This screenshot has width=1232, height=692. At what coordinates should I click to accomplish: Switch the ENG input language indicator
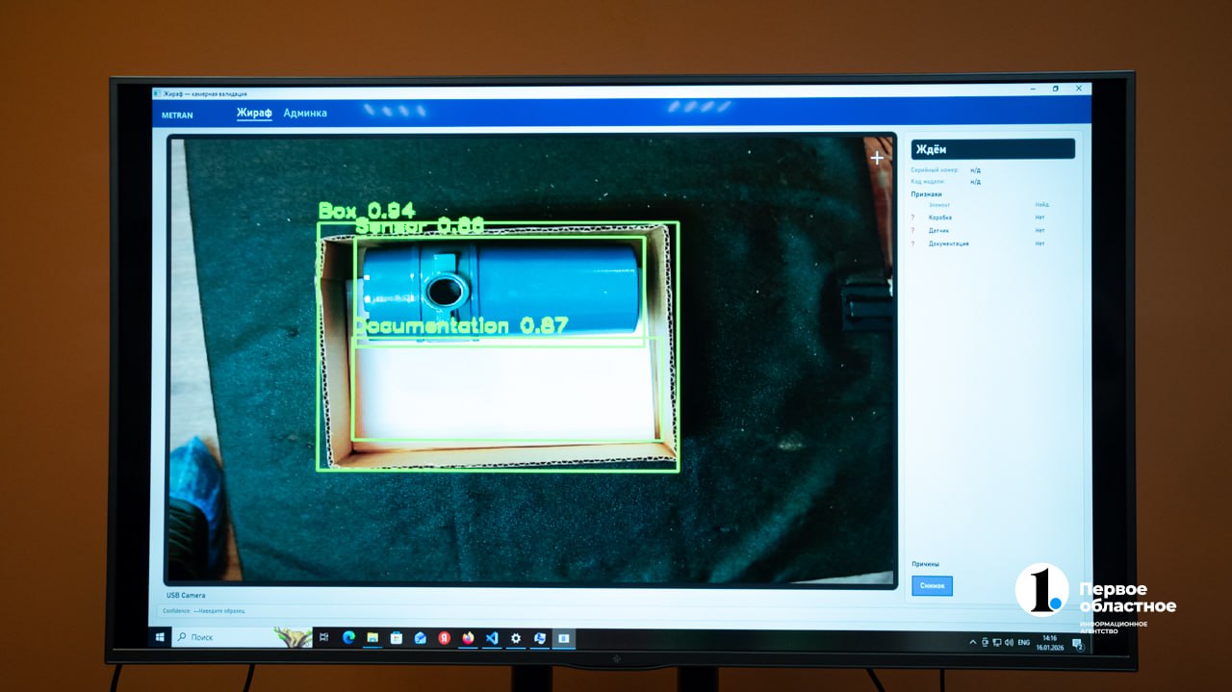(1023, 642)
